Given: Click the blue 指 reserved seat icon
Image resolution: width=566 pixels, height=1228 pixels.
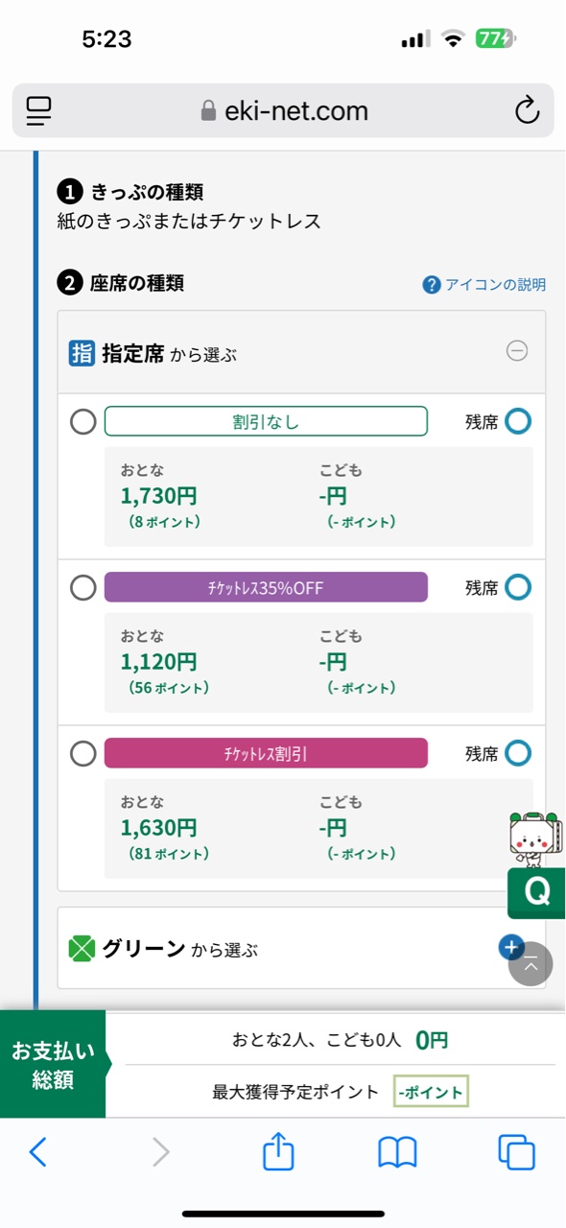Looking at the screenshot, I should [82, 354].
